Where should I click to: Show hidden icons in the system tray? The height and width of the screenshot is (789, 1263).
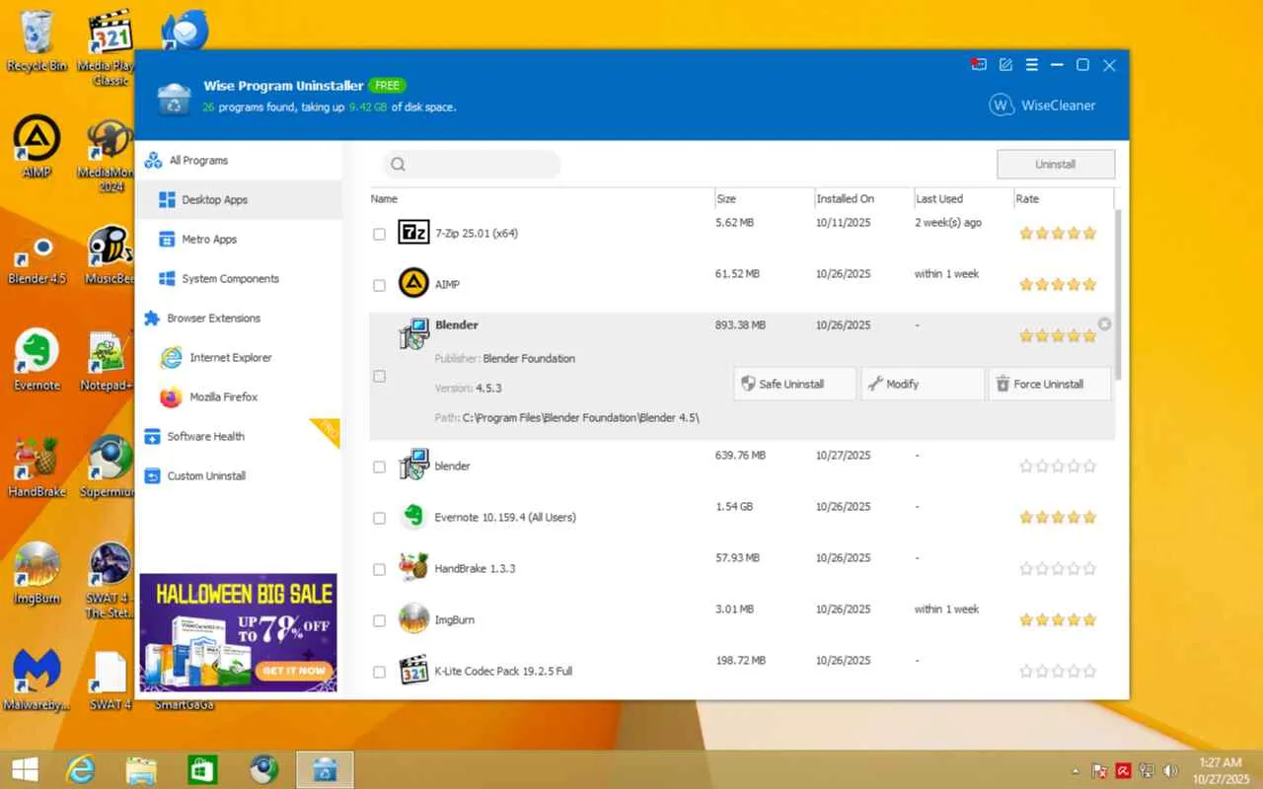point(1076,770)
